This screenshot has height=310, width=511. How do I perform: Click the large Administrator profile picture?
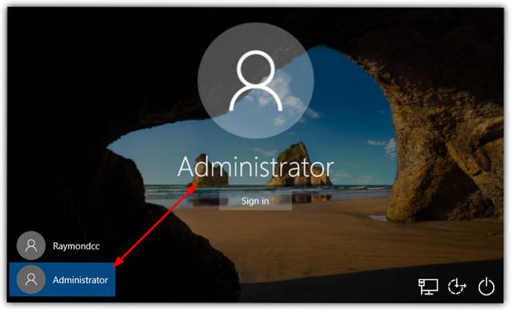255,81
